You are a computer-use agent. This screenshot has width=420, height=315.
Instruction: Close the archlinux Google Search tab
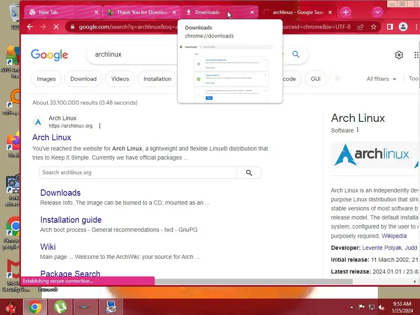330,12
